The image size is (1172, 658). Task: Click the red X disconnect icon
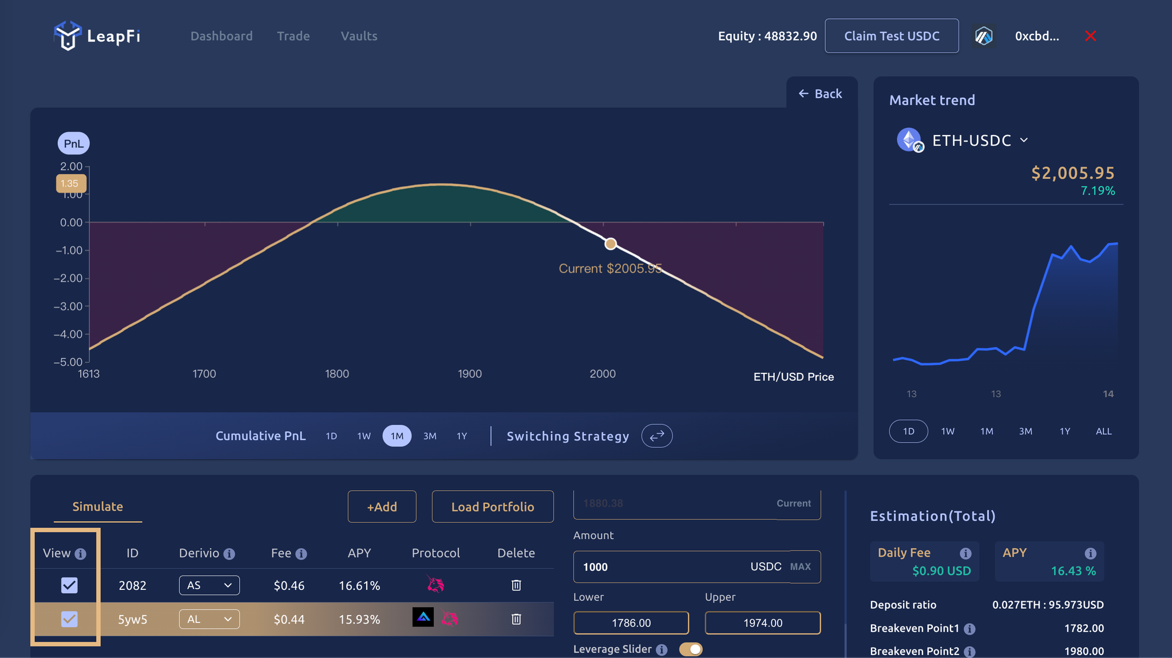[x=1091, y=36]
